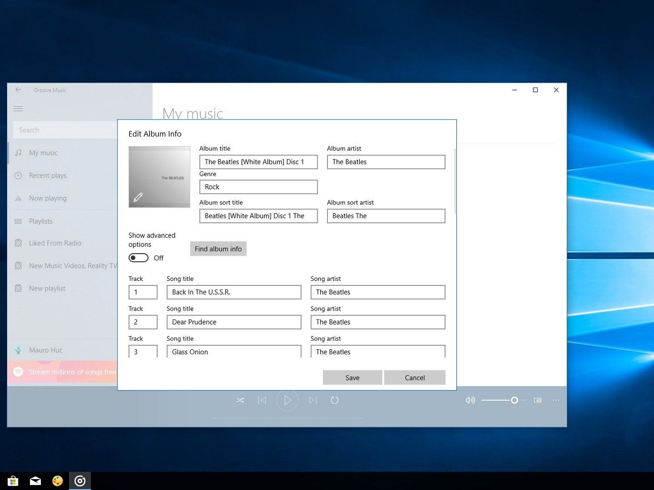Open more options ellipsis in player bar
Image resolution: width=654 pixels, height=490 pixels.
(556, 400)
